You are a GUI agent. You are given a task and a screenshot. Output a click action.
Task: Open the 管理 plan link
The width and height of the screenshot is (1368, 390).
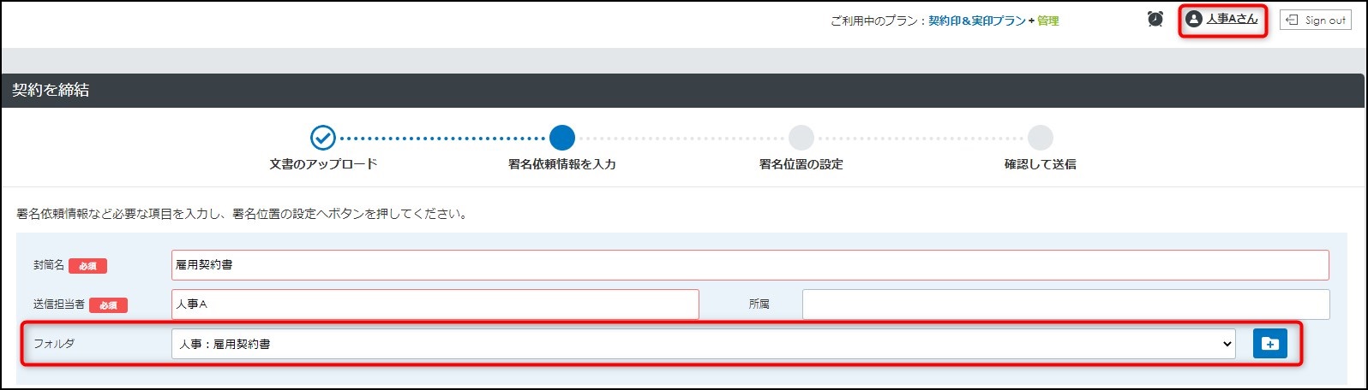(1048, 21)
